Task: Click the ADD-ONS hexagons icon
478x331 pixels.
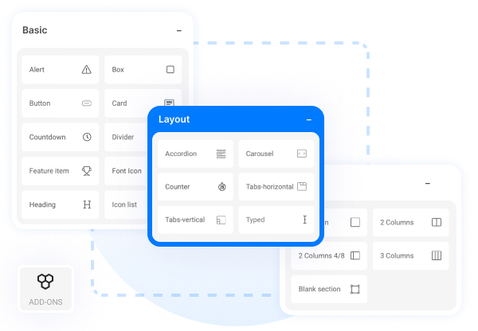Action: click(45, 282)
